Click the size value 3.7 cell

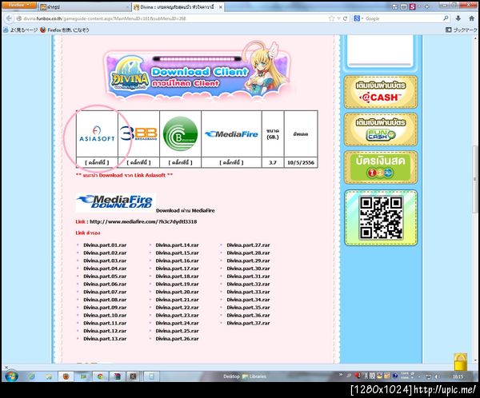pos(273,162)
